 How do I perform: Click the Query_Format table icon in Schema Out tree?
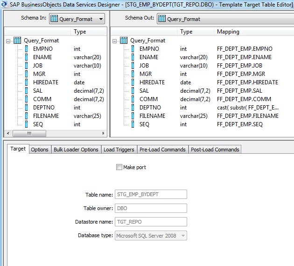(x=124, y=40)
